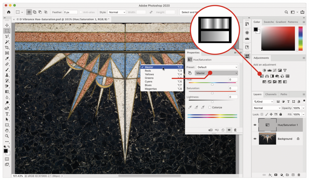Select the Horizontal Type tool
The width and height of the screenshot is (309, 180).
(x=7, y=114)
